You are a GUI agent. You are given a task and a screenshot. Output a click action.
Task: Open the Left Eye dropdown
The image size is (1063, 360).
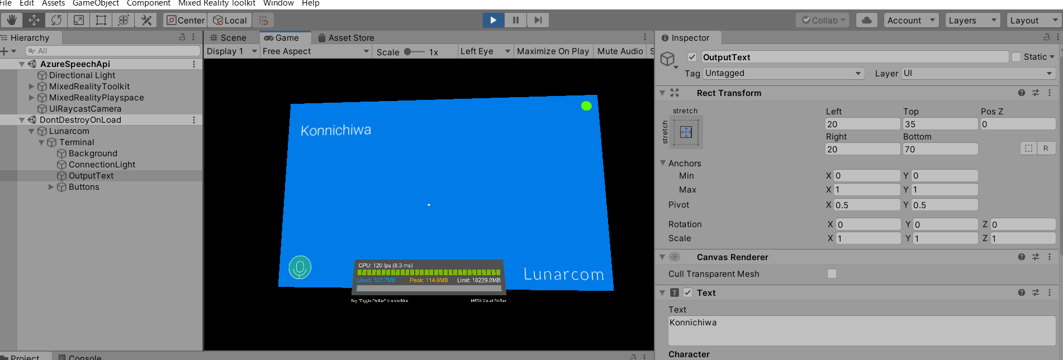coord(485,51)
